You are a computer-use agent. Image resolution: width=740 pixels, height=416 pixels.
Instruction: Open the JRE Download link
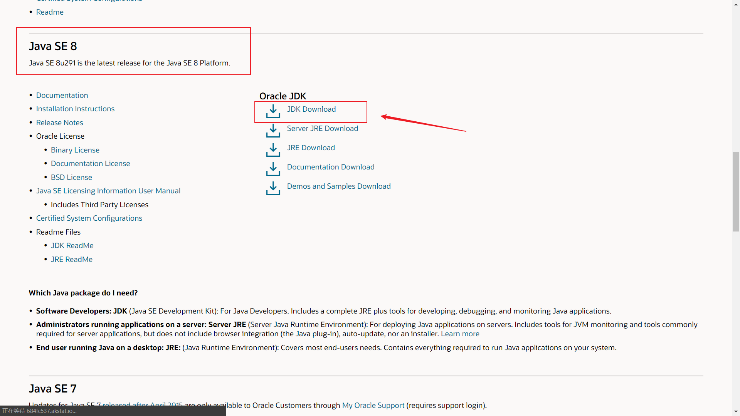coord(311,148)
